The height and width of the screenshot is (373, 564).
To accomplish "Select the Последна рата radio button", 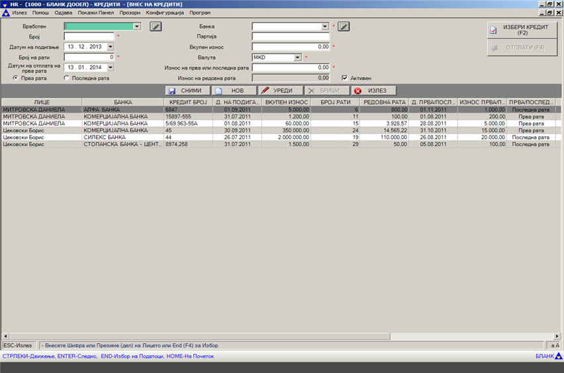I will coord(67,78).
